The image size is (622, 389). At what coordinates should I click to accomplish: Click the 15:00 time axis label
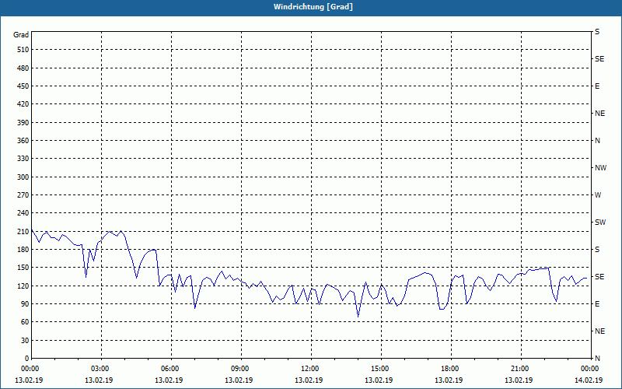pyautogui.click(x=381, y=368)
